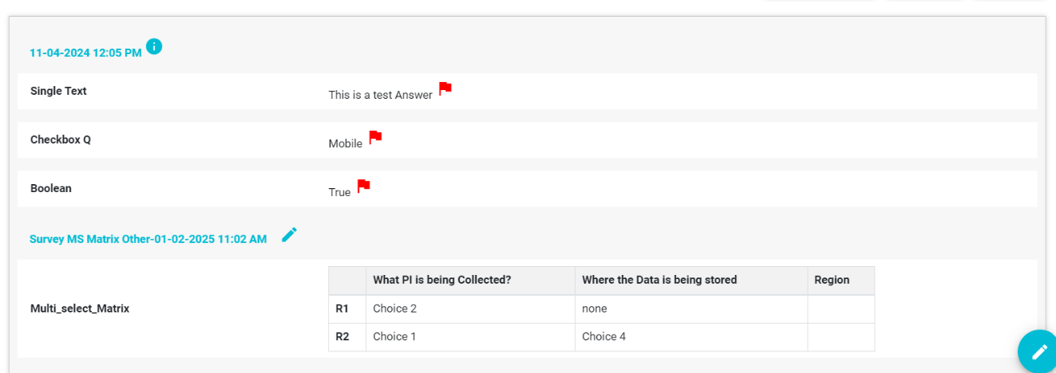This screenshot has height=373, width=1056.
Task: Click the red flag next to the True answer
Action: point(363,186)
